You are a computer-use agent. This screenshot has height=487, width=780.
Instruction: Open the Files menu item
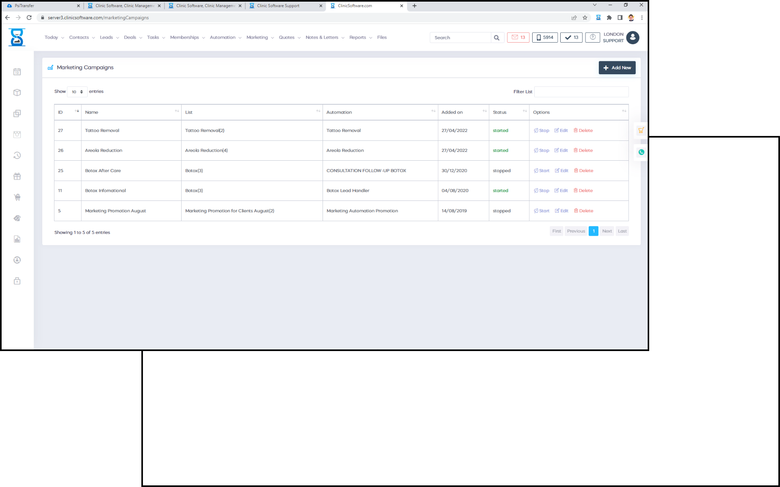tap(381, 37)
